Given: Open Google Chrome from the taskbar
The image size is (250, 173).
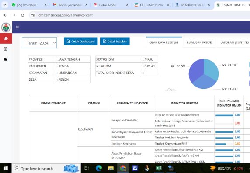Looking at the screenshot, I should 123,168.
